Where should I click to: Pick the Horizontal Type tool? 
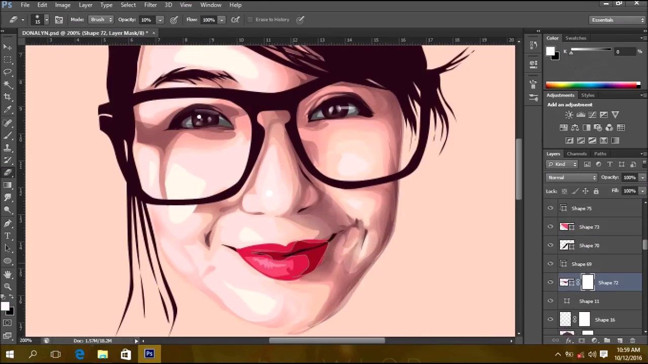8,236
